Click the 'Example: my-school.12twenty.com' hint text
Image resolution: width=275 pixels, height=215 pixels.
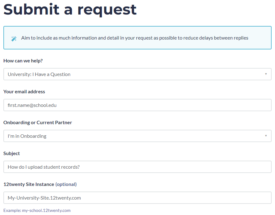(37, 210)
